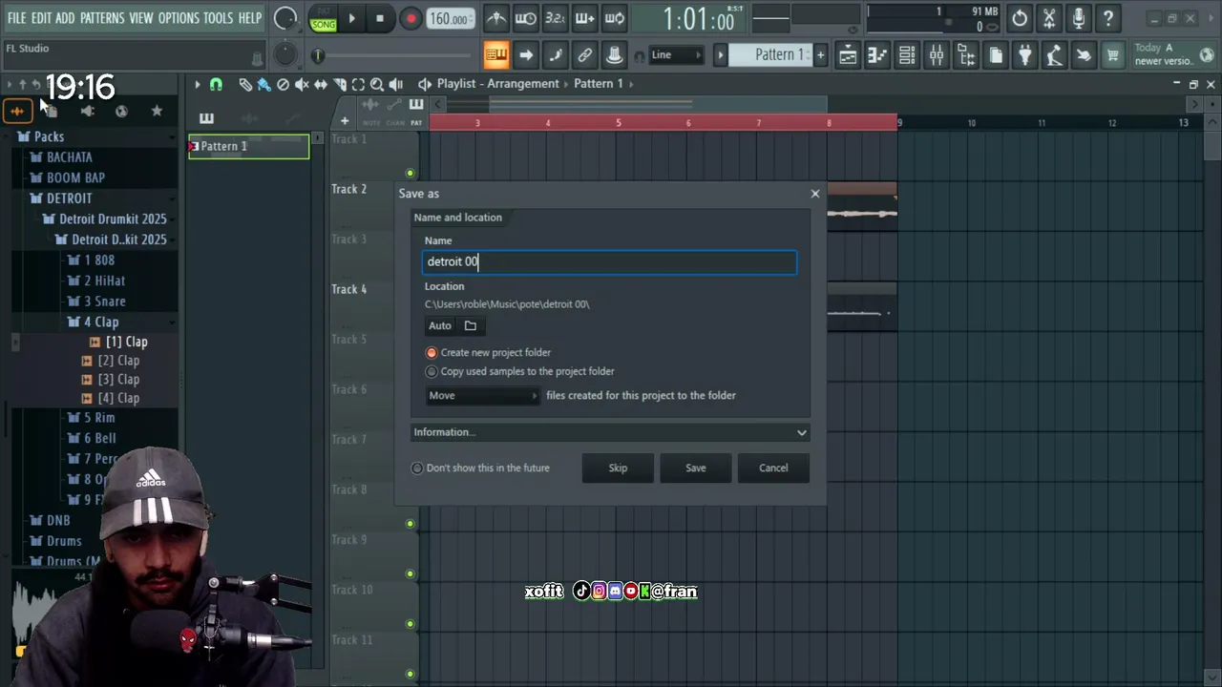Mute Track 10 with its green light
The image size is (1222, 687).
411,624
